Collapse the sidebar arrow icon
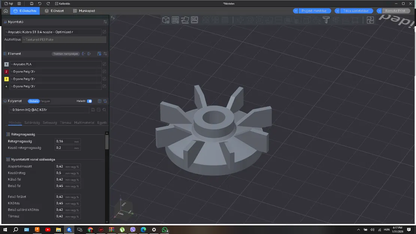Image resolution: width=416 pixels, height=234 pixels. tap(113, 18)
